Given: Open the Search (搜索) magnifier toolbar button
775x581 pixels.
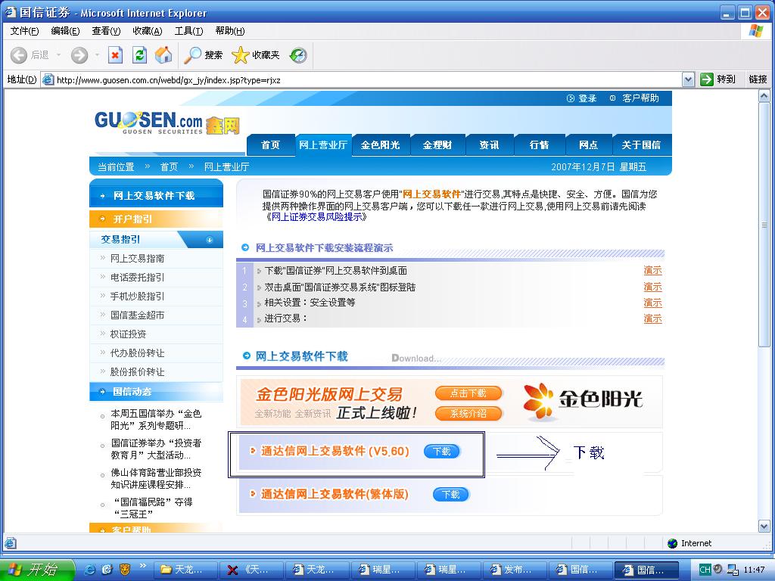Looking at the screenshot, I should coord(203,54).
